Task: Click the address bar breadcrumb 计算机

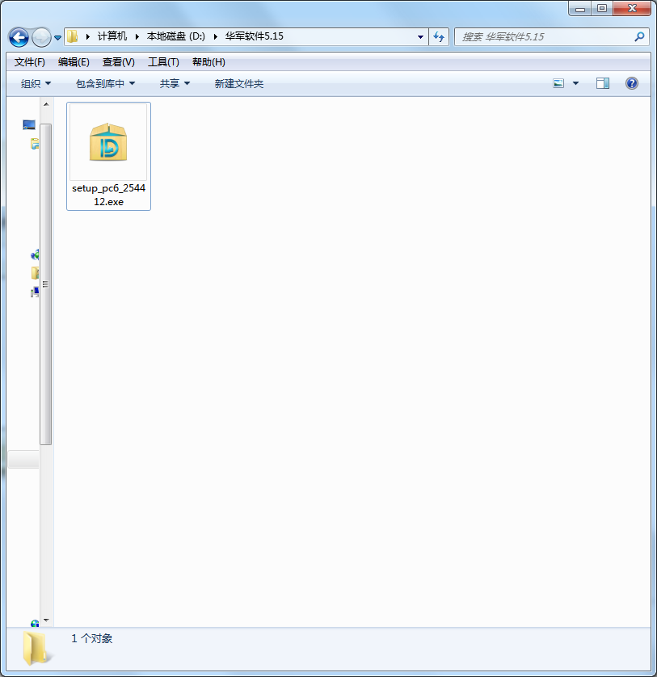Action: (x=113, y=36)
